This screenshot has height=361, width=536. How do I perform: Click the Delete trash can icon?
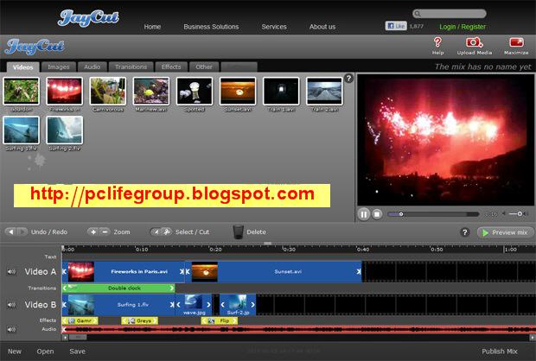click(239, 231)
